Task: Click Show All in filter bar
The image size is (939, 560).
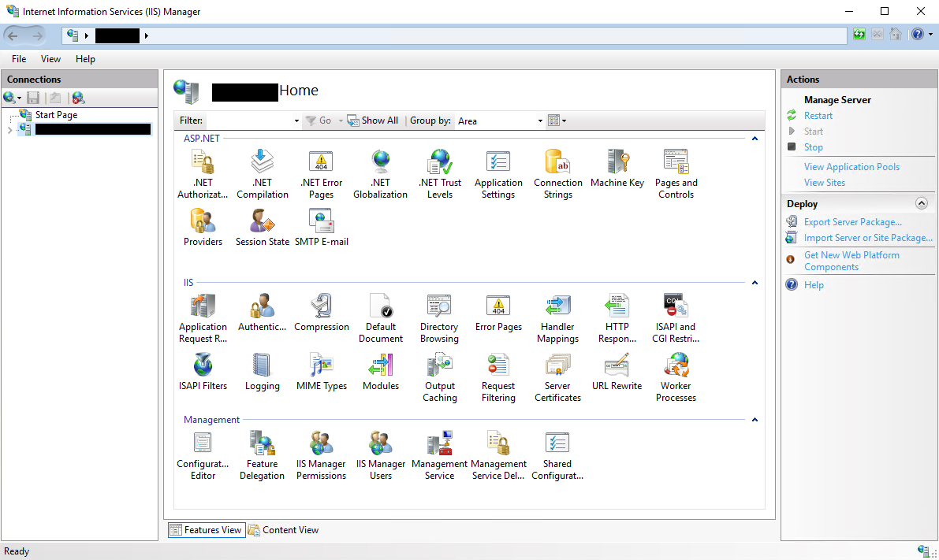Action: click(x=373, y=121)
